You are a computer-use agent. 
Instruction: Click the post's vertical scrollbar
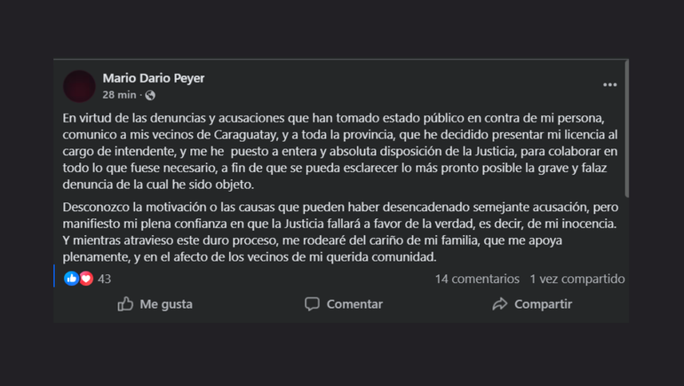[627, 133]
